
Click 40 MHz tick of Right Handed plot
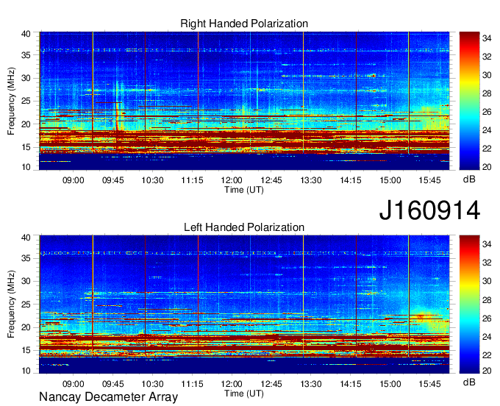pos(26,34)
